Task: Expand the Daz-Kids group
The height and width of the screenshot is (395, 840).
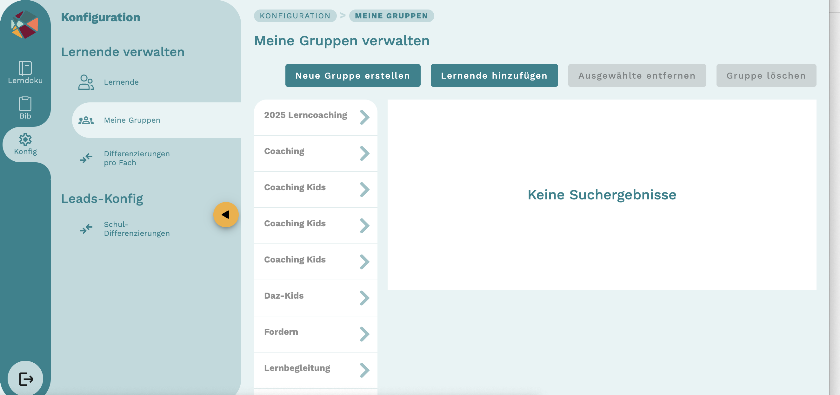Action: [365, 298]
